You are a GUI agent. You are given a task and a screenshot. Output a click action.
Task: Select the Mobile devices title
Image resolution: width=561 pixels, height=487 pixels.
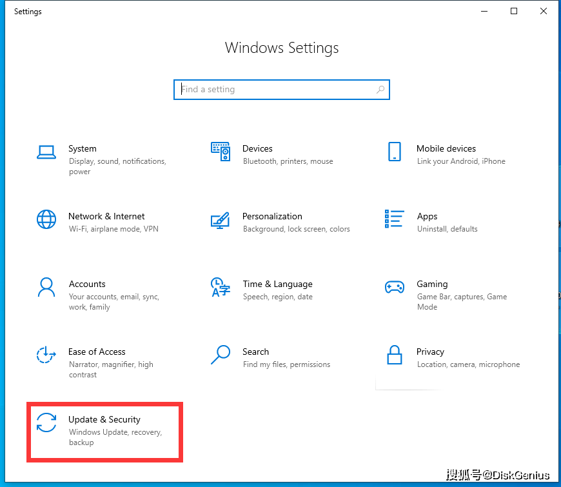446,148
